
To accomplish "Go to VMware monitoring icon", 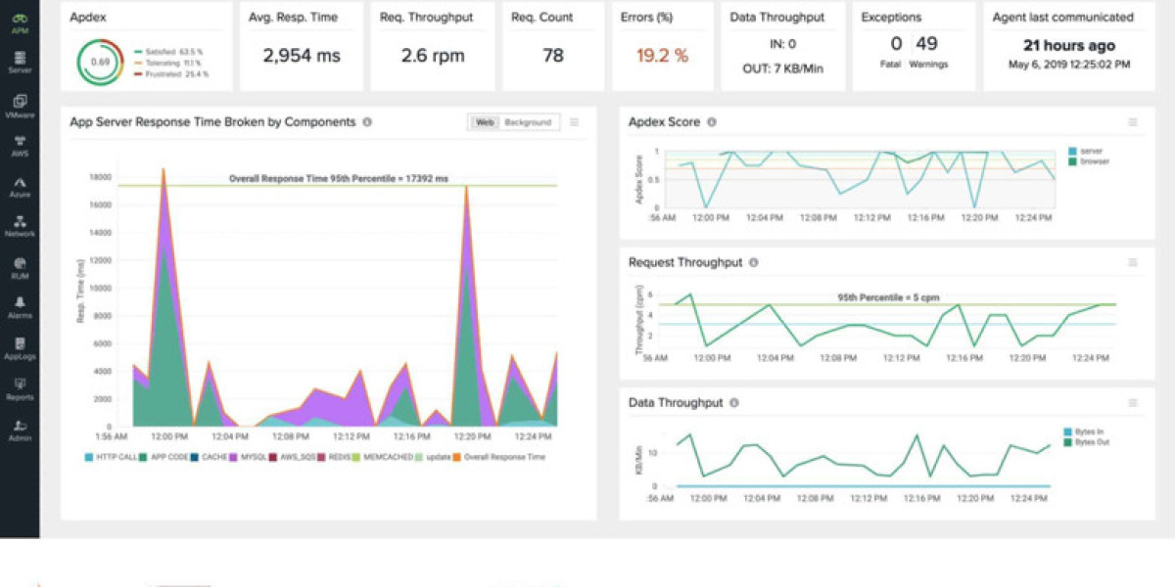I will [x=20, y=104].
